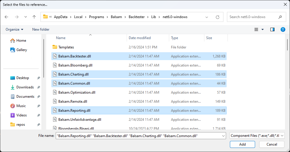Navigate to Backtester breadcrumb segment
Image resolution: width=290 pixels, height=152 pixels.
point(137,17)
